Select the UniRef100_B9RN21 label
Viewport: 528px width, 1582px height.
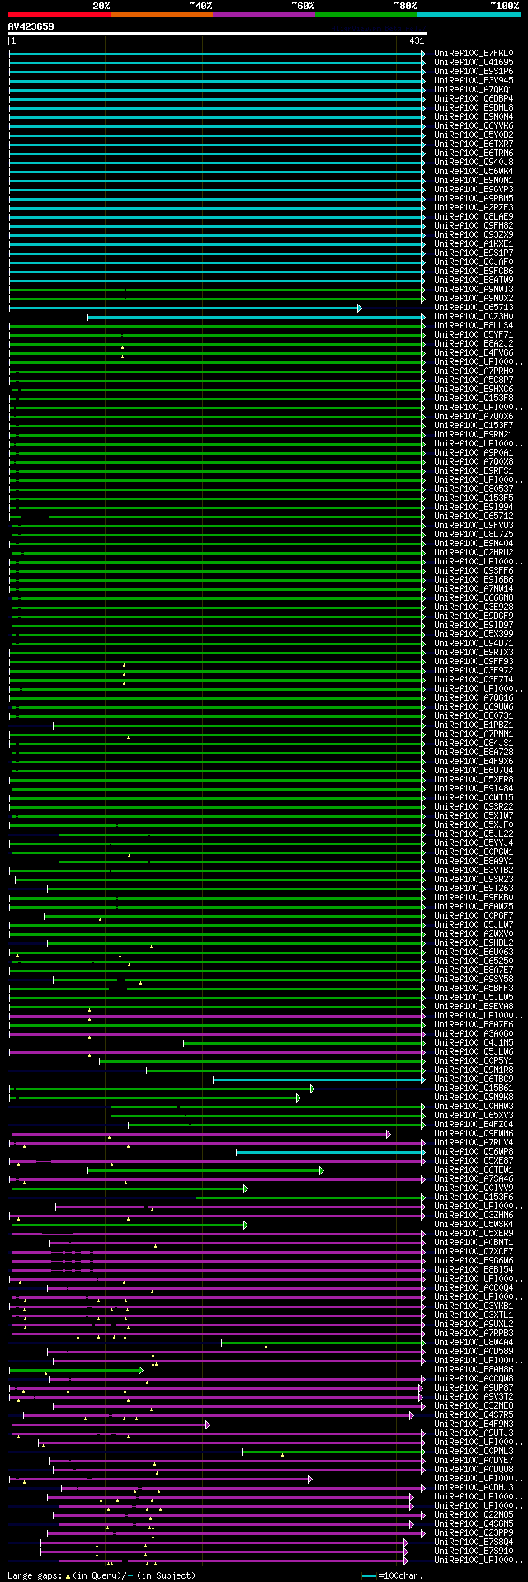click(474, 434)
